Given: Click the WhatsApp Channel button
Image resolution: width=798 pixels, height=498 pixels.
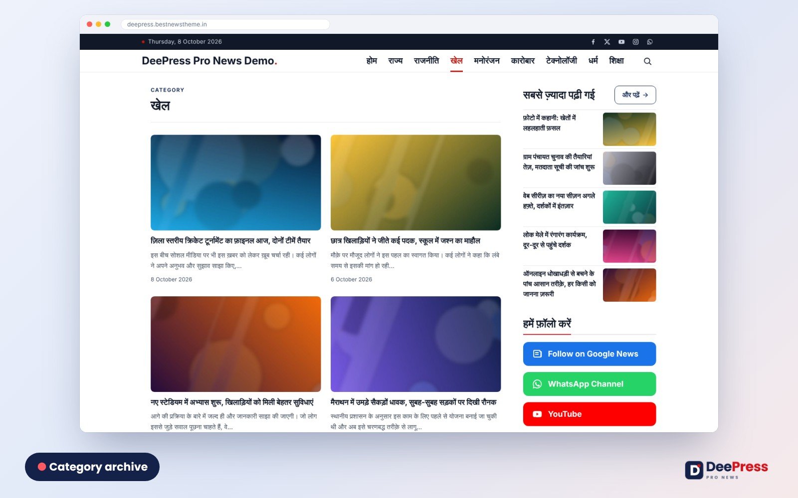Looking at the screenshot, I should click(x=590, y=384).
